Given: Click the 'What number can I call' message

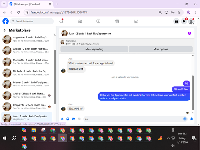Looking at the screenshot, I should click(x=91, y=63).
